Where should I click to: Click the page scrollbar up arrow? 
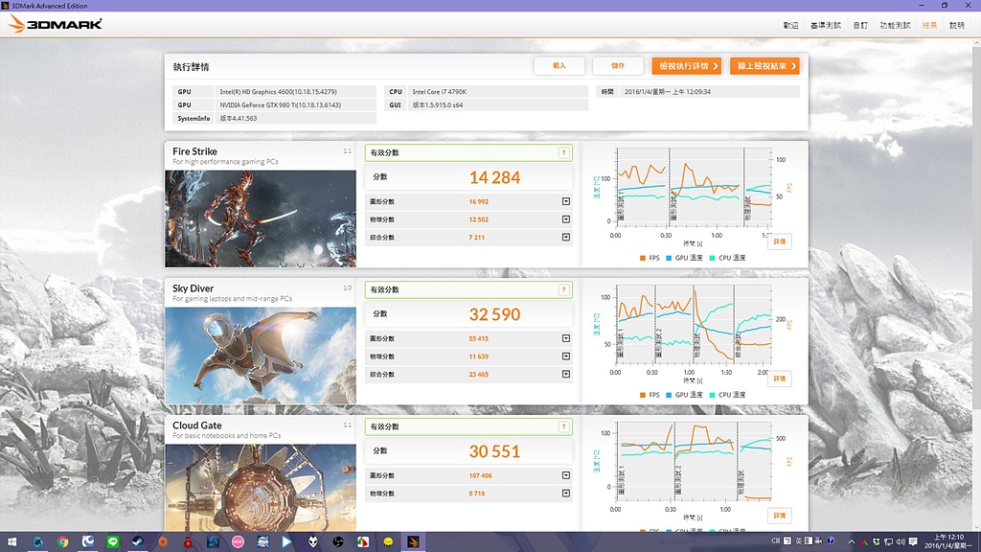[x=977, y=42]
